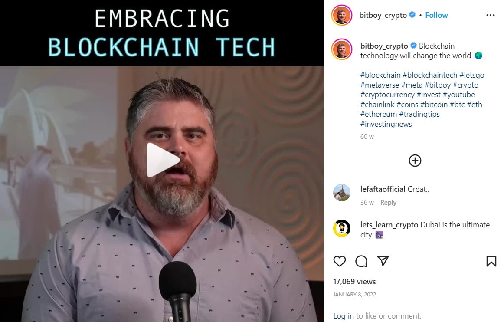The image size is (504, 322).
Task: Play the Embracing Blockchain Tech video
Action: pyautogui.click(x=163, y=160)
